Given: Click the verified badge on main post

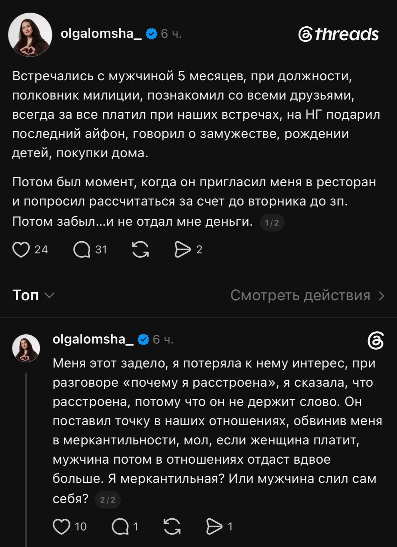Looking at the screenshot, I should tap(151, 34).
